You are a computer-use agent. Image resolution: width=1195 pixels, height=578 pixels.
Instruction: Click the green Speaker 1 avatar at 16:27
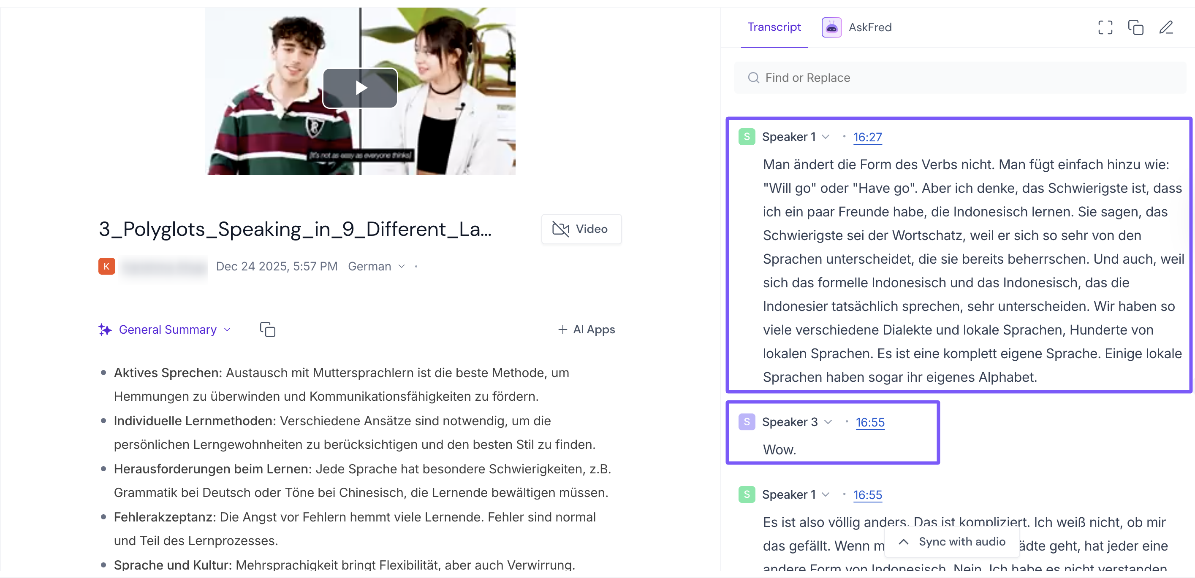pos(747,137)
